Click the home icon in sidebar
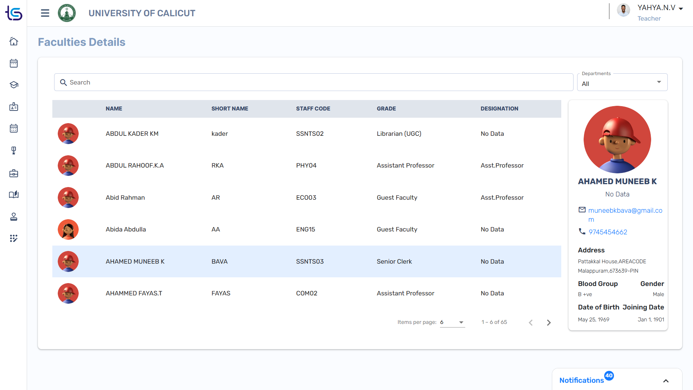This screenshot has height=390, width=693. click(x=14, y=42)
